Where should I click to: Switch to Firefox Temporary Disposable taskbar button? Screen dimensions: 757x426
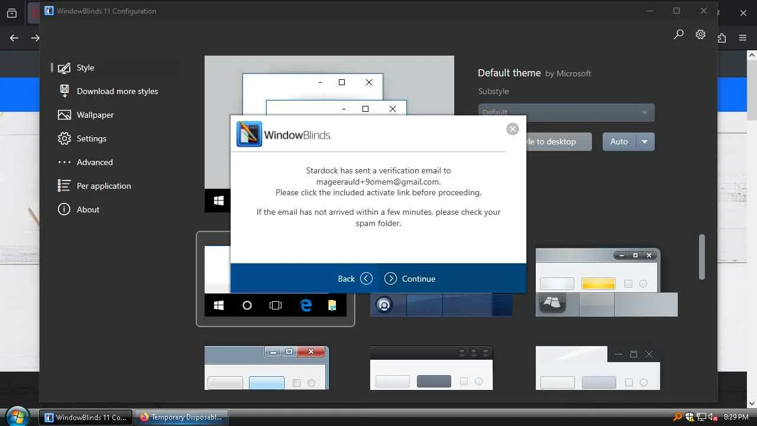pyautogui.click(x=182, y=417)
